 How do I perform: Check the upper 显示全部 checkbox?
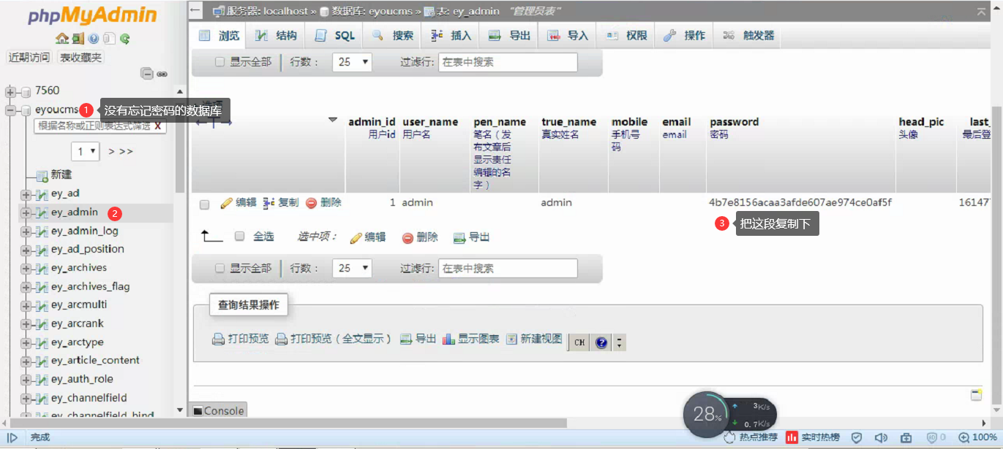219,62
